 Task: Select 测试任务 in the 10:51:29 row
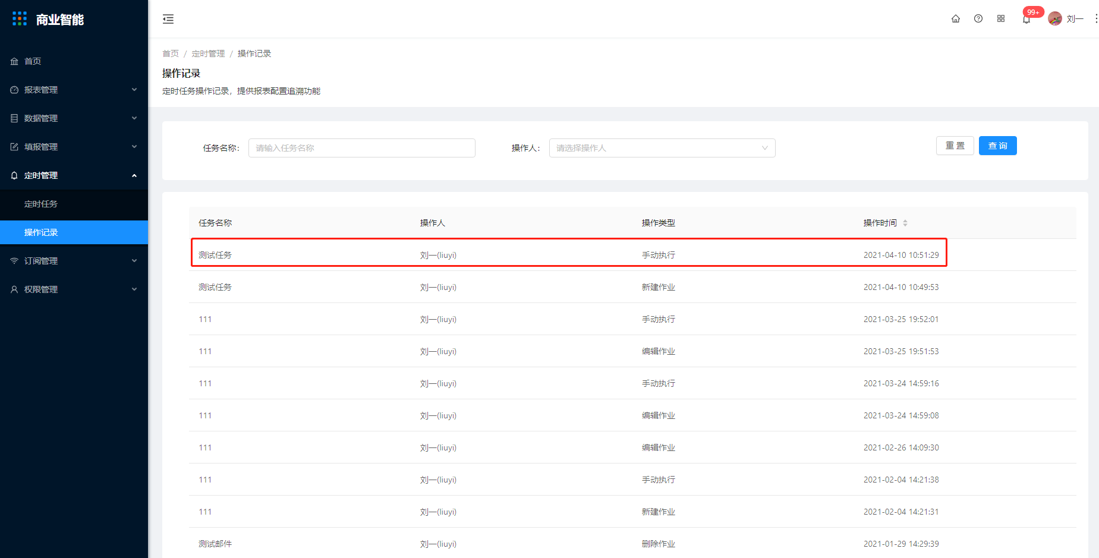pos(215,255)
